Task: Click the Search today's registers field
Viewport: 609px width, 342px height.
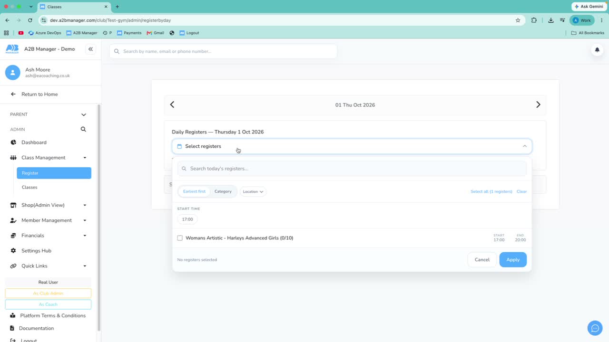Action: 352,169
